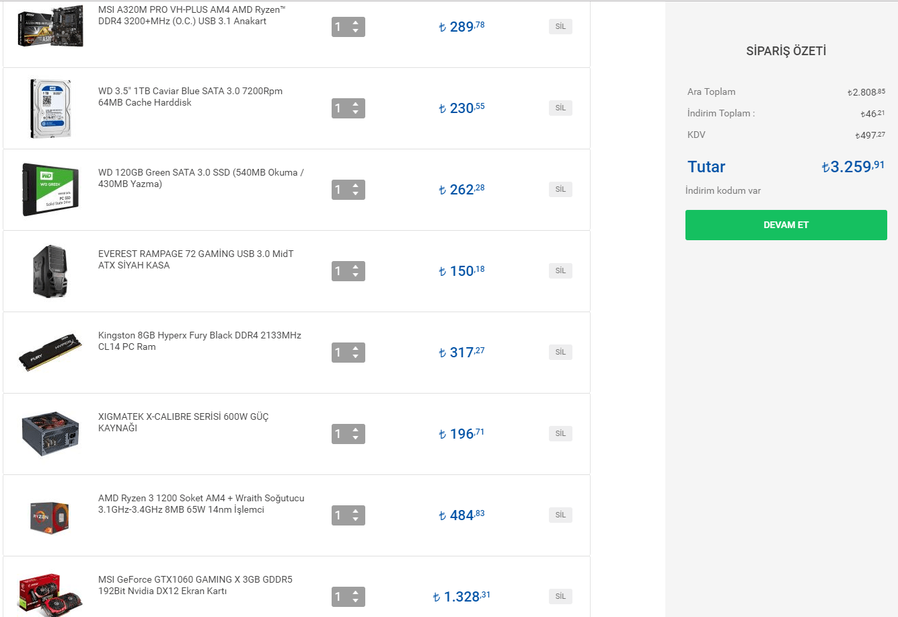
Task: Select the ₺317,27 RAM price
Action: pyautogui.click(x=461, y=353)
